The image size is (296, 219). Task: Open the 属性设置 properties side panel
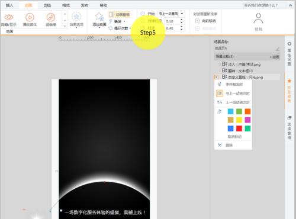[289, 54]
